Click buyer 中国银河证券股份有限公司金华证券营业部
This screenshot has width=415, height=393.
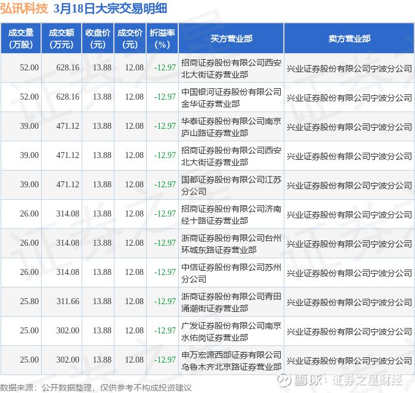tap(231, 98)
